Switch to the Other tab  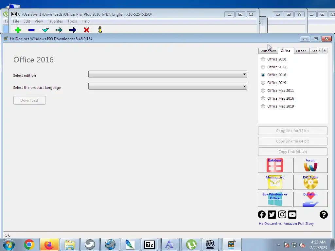(x=301, y=51)
